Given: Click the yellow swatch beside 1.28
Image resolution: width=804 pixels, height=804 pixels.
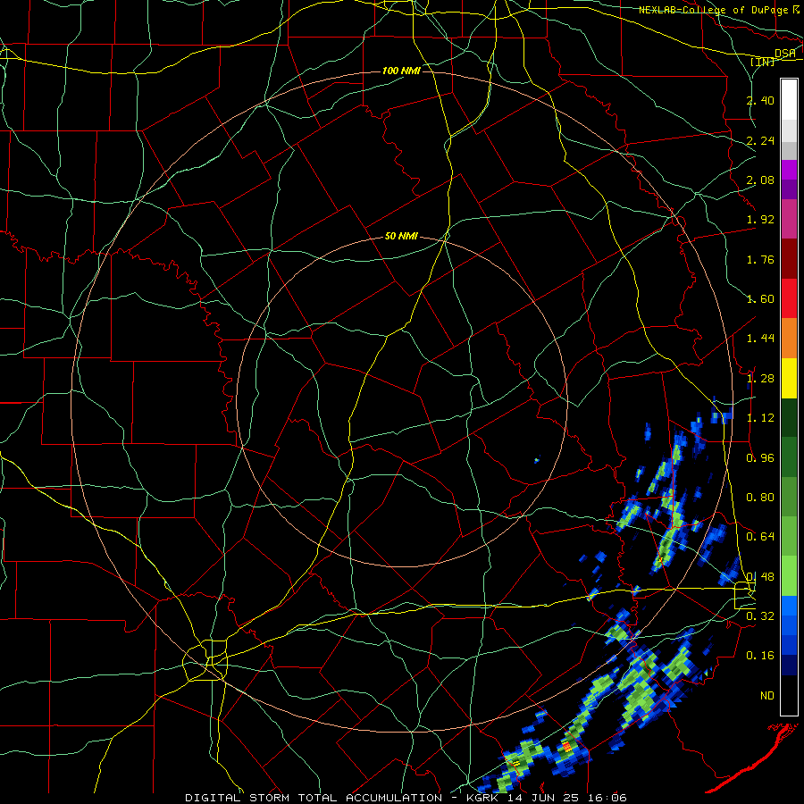Looking at the screenshot, I should (x=789, y=378).
